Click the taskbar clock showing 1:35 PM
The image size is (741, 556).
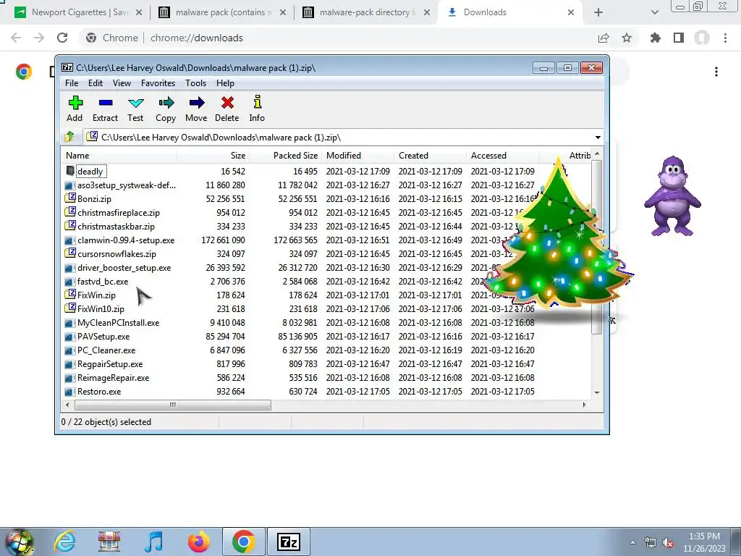coord(704,542)
